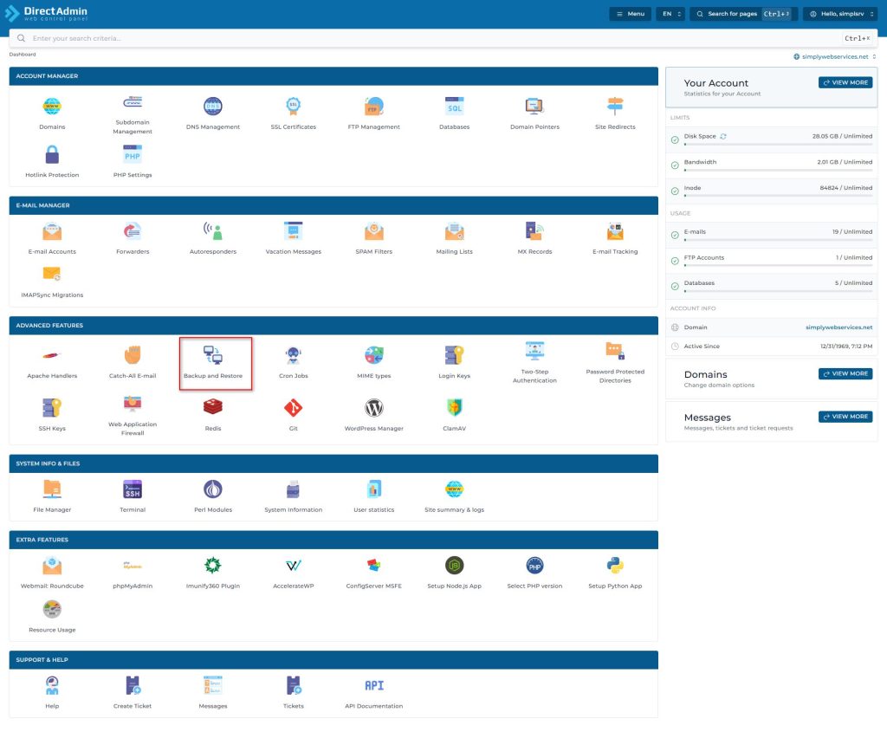Click the DirectAdmin logo

pyautogui.click(x=47, y=13)
